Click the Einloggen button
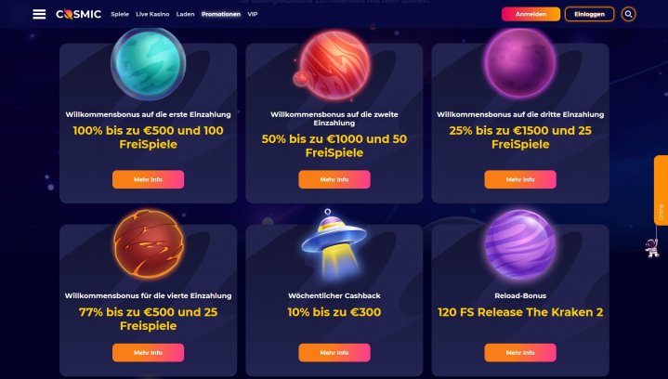Viewport: 668px width, 379px height. click(x=589, y=14)
